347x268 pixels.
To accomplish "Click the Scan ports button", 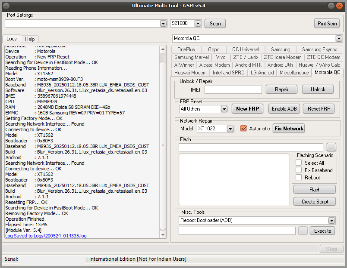I will pyautogui.click(x=215, y=23).
